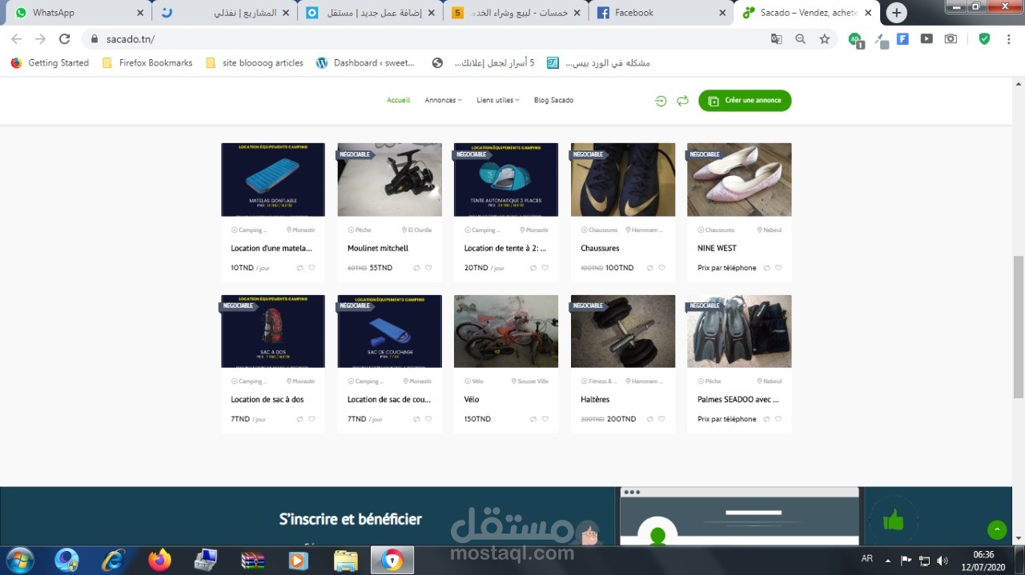Viewport: 1025px width, 575px height.
Task: Open the Moulinet mitchell listing title
Action: (378, 248)
